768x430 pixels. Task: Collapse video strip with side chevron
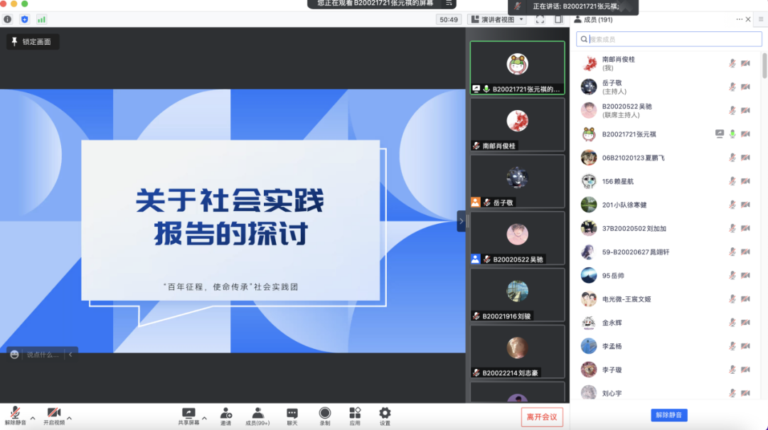click(461, 221)
